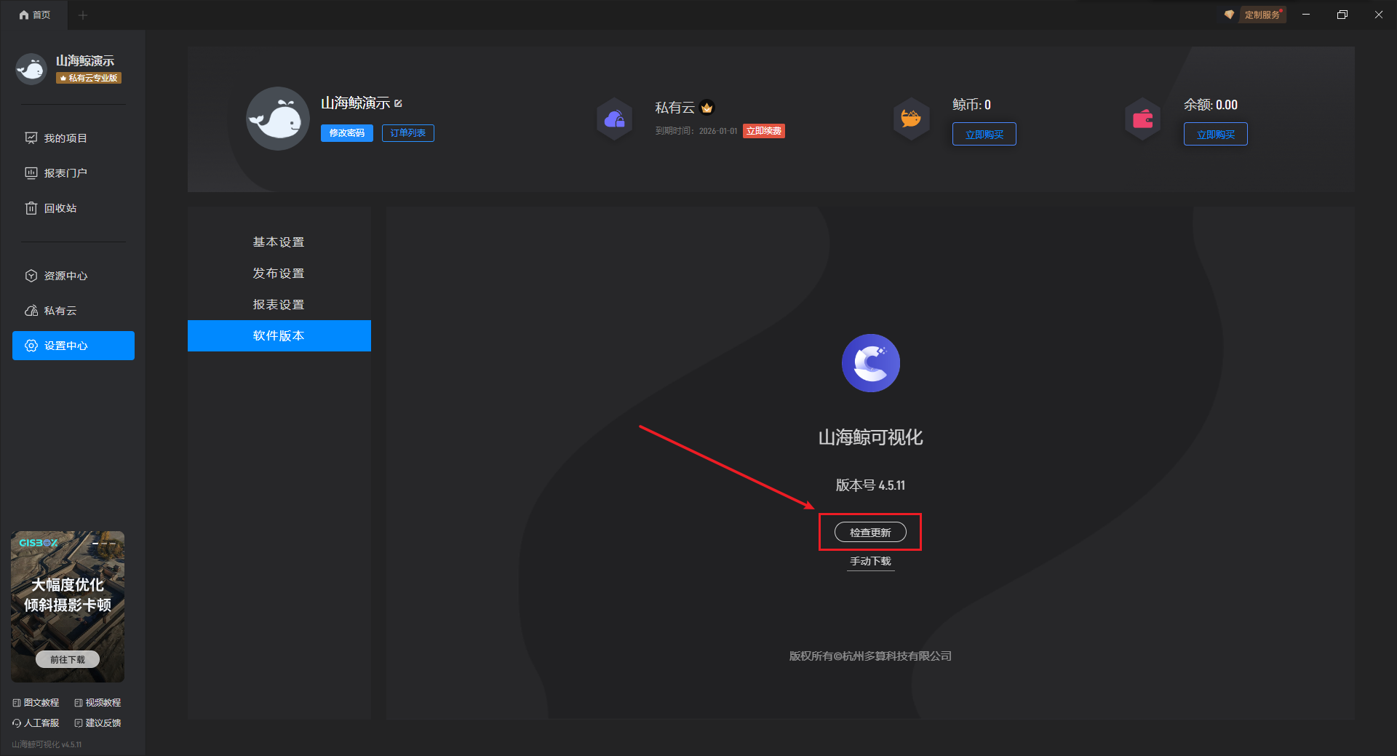The height and width of the screenshot is (756, 1397).
Task: Click 立即续费 renew button
Action: click(764, 131)
